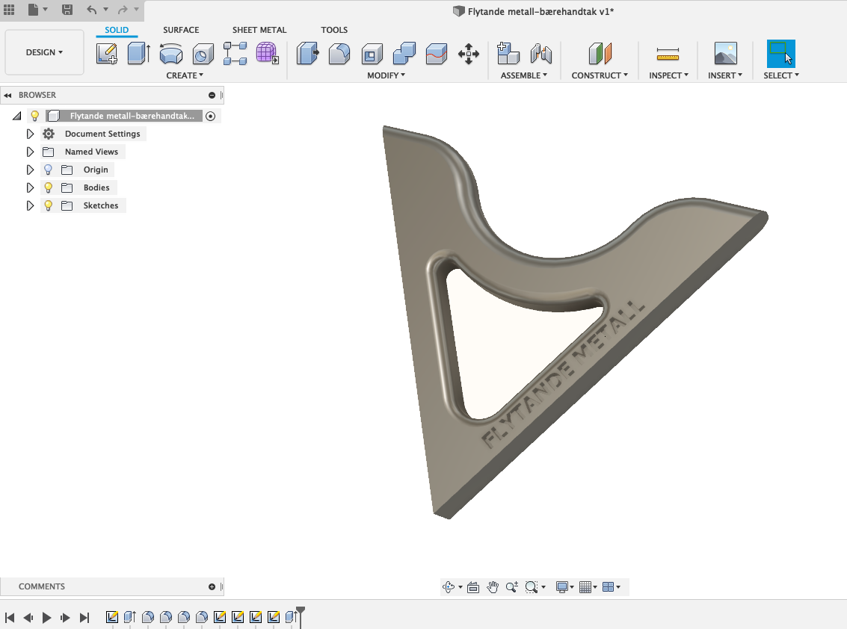Redo the last action

(123, 9)
